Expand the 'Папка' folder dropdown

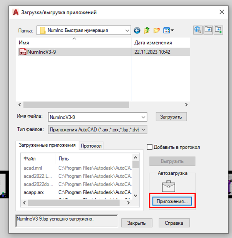pyautogui.click(x=127, y=31)
